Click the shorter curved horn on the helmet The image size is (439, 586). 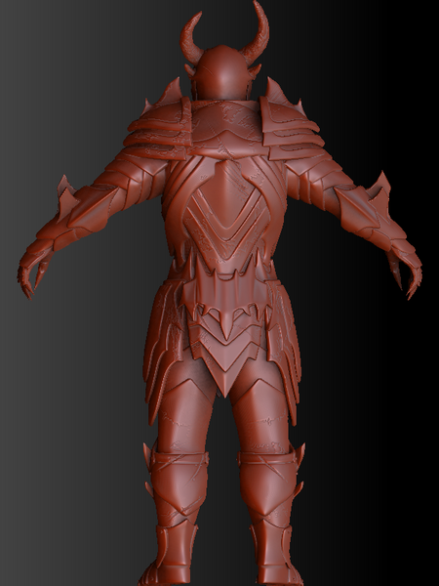tap(189, 37)
